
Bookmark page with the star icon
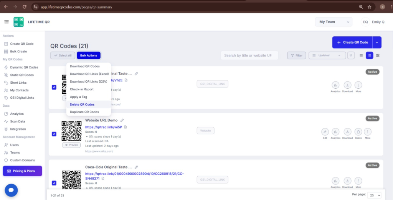click(370, 7)
